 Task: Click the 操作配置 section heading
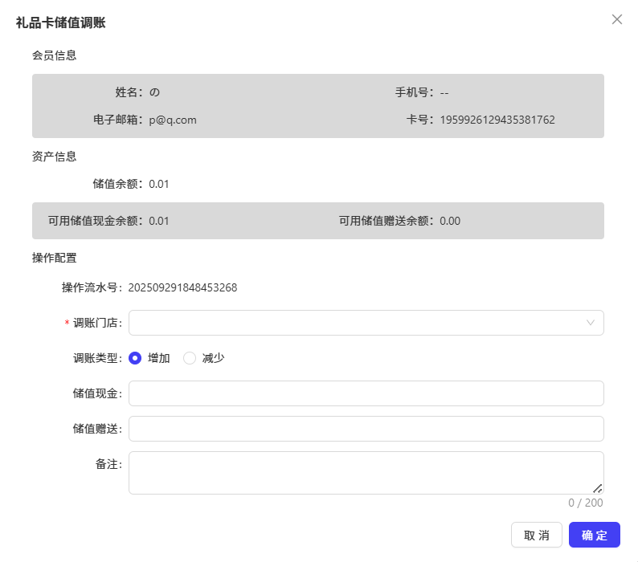pyautogui.click(x=54, y=259)
